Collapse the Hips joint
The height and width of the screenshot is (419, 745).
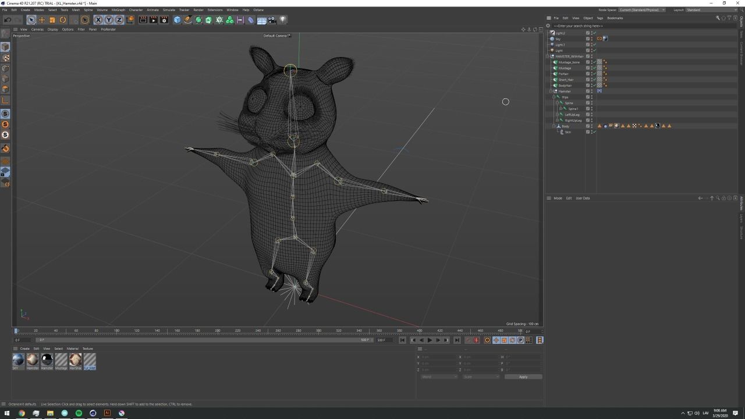[x=554, y=97]
